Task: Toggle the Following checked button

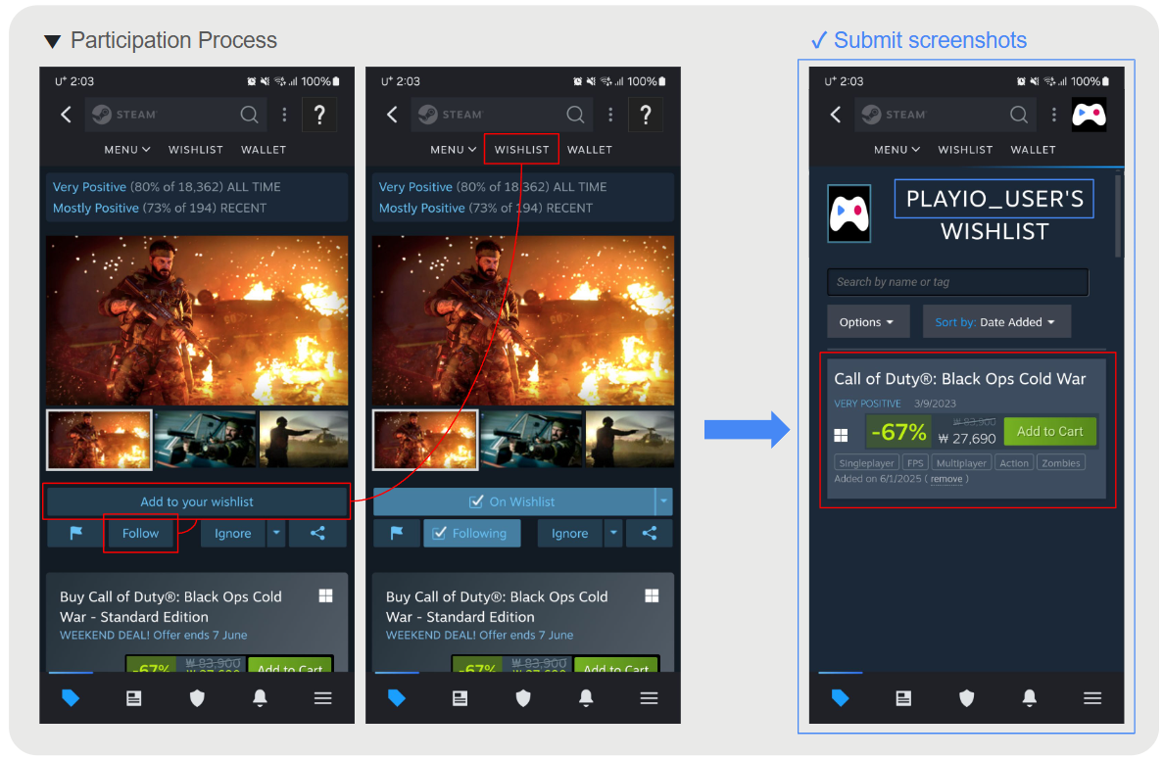Action: [x=471, y=533]
